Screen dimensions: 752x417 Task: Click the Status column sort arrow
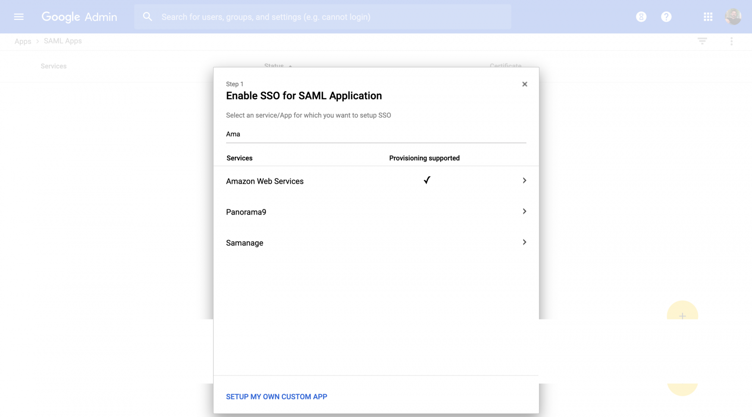point(290,67)
